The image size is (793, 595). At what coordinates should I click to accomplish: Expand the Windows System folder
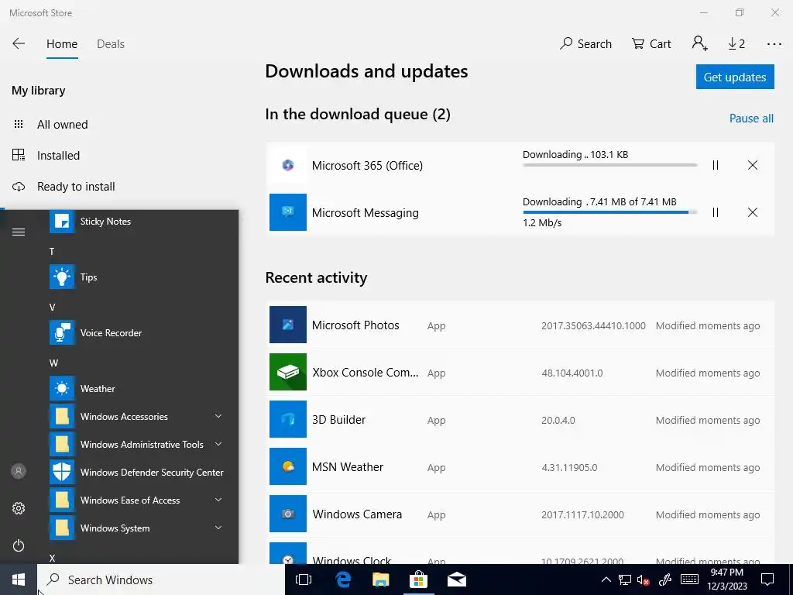[136, 528]
